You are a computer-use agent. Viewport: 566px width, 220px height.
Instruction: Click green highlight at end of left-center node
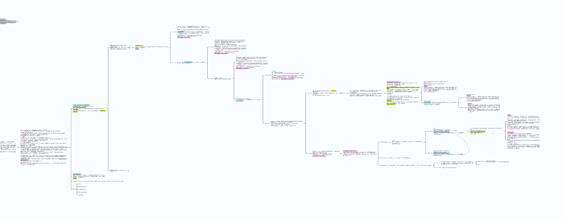point(102,111)
